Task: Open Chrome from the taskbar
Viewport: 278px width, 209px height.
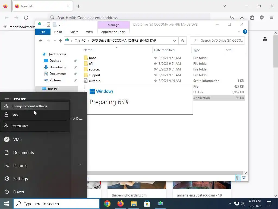Action: tap(107, 204)
